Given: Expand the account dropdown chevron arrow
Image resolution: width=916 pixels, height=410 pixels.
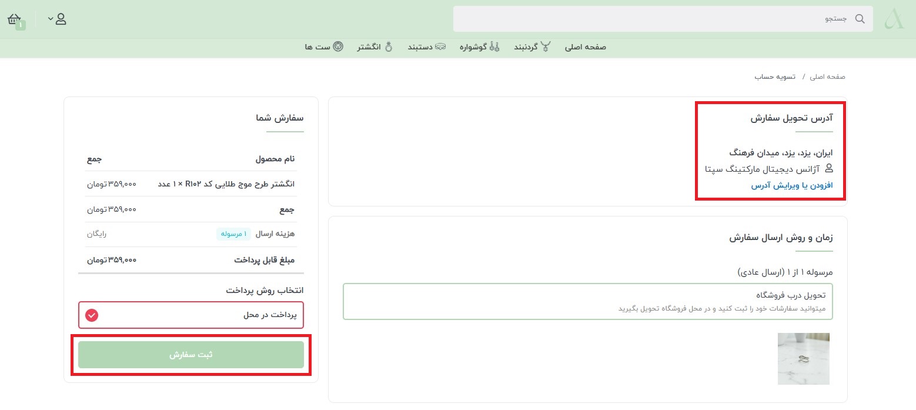Looking at the screenshot, I should (x=51, y=19).
